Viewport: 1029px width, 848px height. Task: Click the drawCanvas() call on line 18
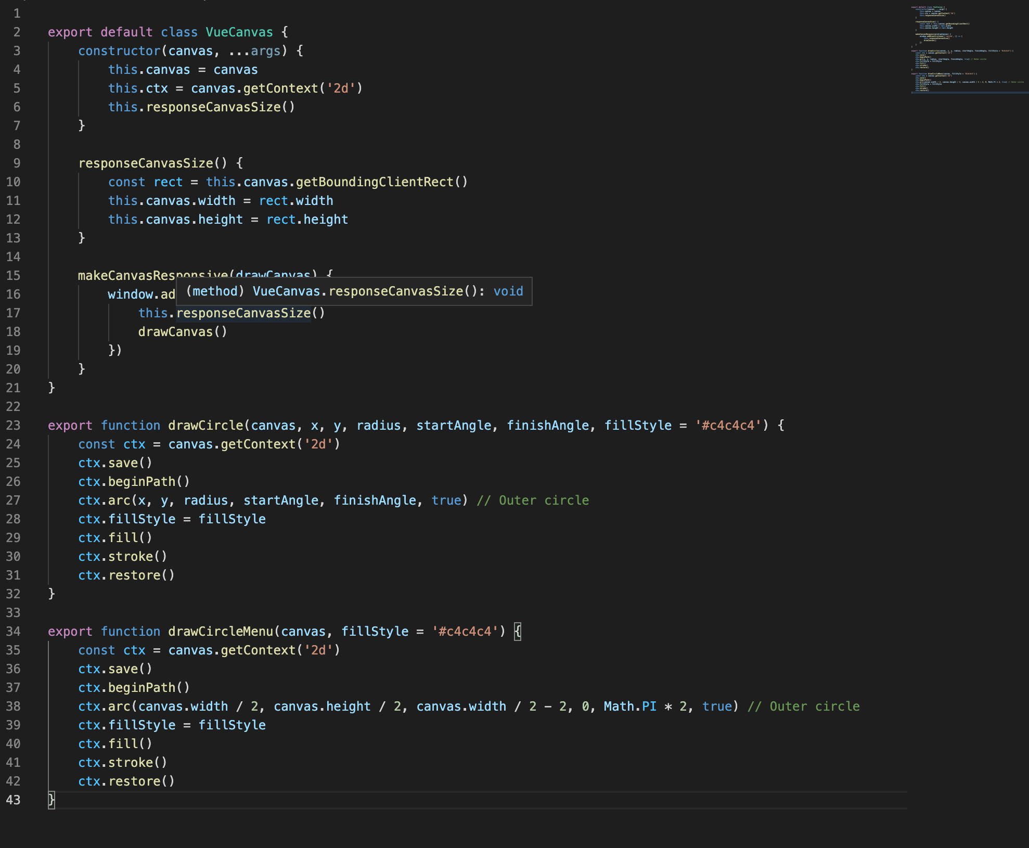[182, 332]
